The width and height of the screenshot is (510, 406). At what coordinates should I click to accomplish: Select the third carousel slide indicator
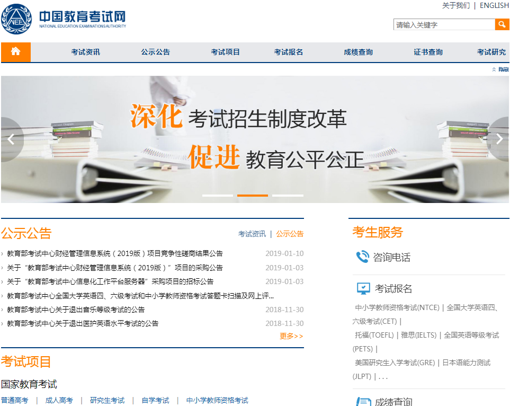coord(288,196)
